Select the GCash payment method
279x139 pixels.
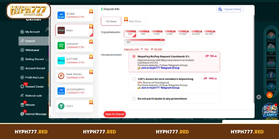point(74,15)
